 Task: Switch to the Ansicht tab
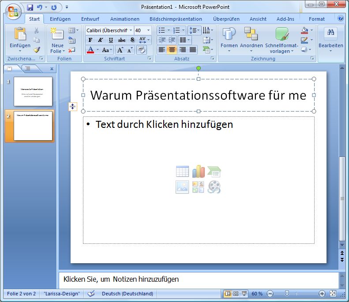[258, 19]
